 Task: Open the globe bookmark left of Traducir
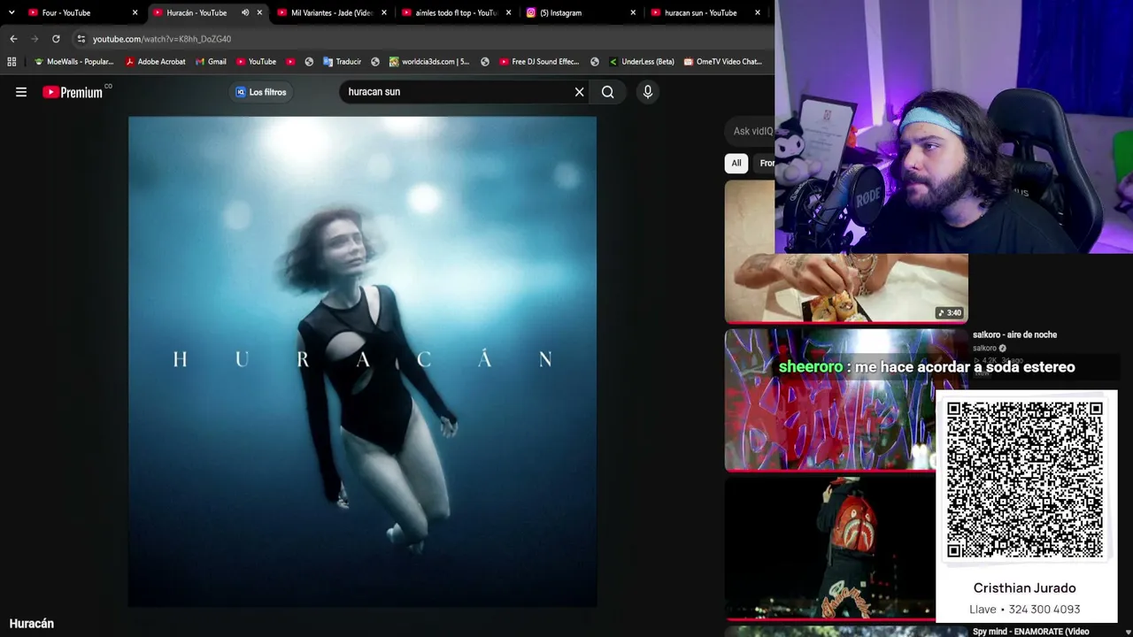click(x=309, y=62)
